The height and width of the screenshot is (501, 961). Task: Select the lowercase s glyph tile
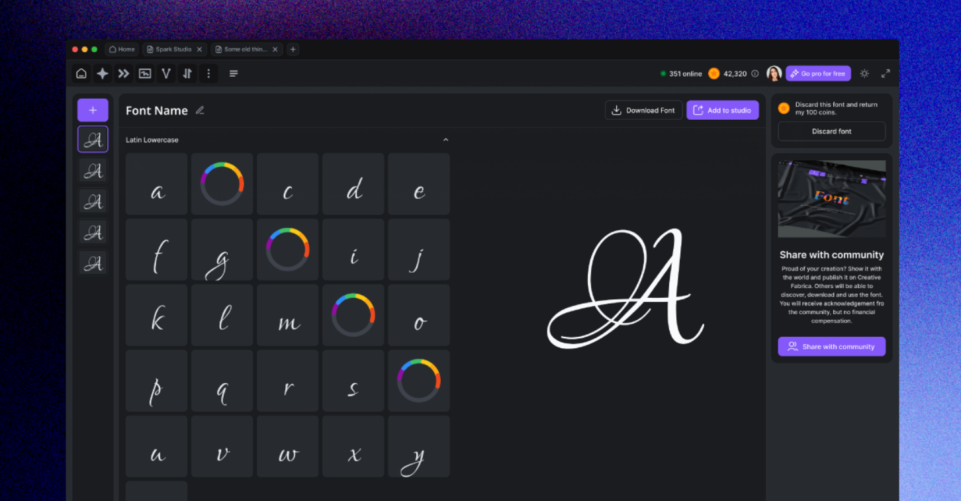pos(353,381)
